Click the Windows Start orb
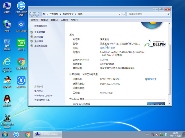 pos(5,135)
